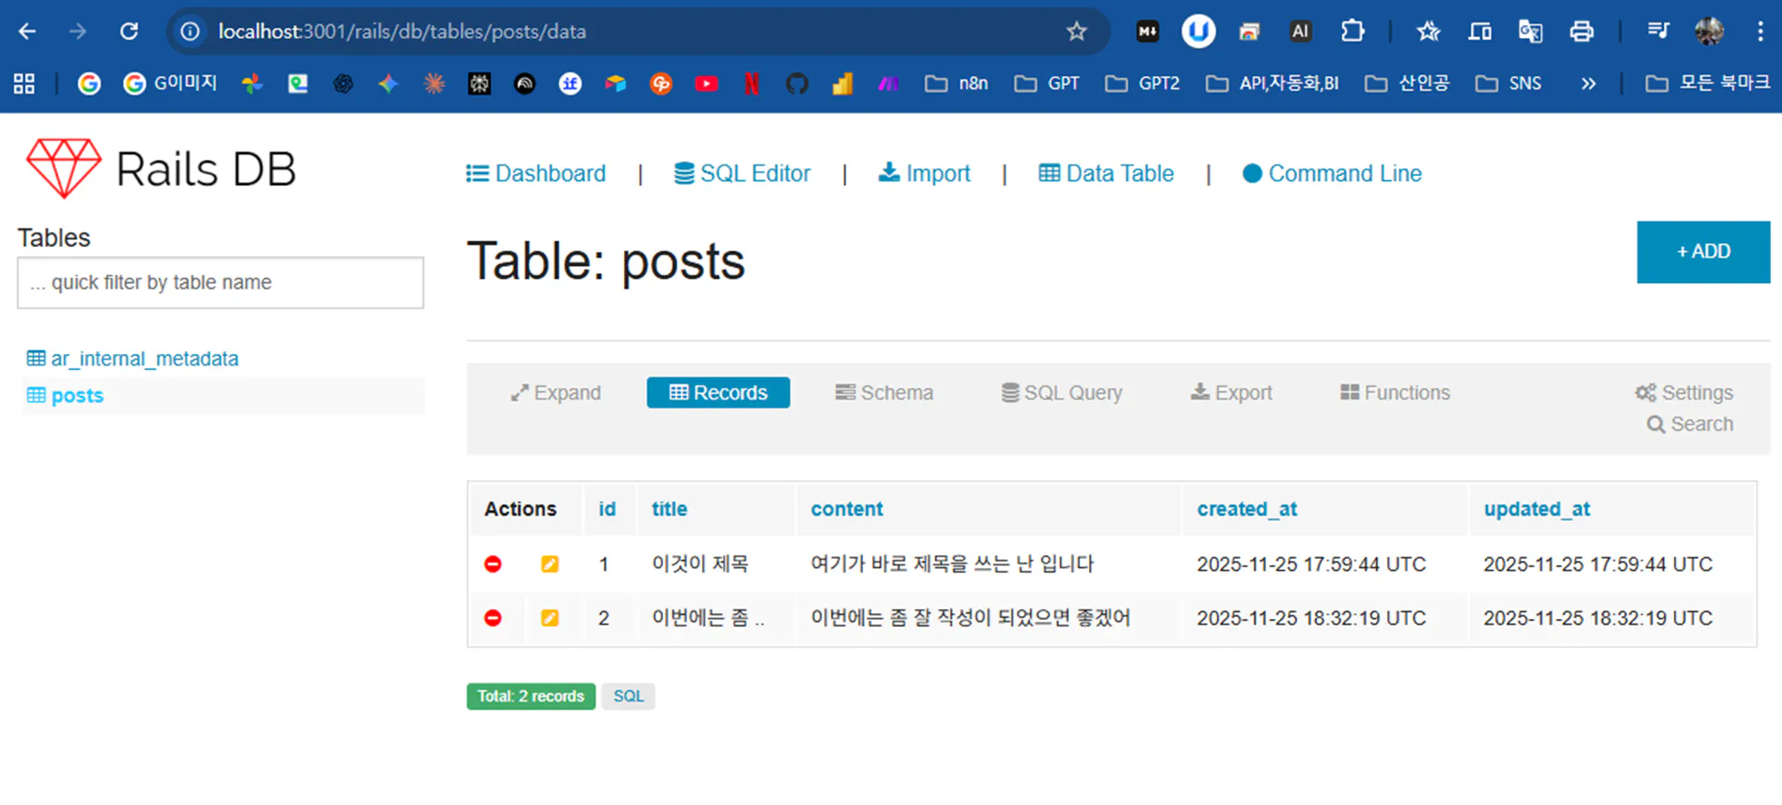The height and width of the screenshot is (805, 1782).
Task: Sort by the updated_at column header
Action: [x=1537, y=509]
